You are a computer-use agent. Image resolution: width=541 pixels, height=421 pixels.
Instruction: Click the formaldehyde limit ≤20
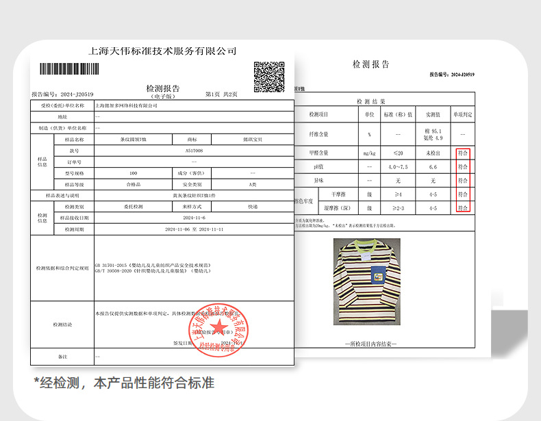[x=398, y=153]
